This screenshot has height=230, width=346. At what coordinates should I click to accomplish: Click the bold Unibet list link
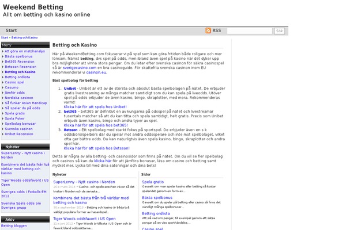(70, 89)
